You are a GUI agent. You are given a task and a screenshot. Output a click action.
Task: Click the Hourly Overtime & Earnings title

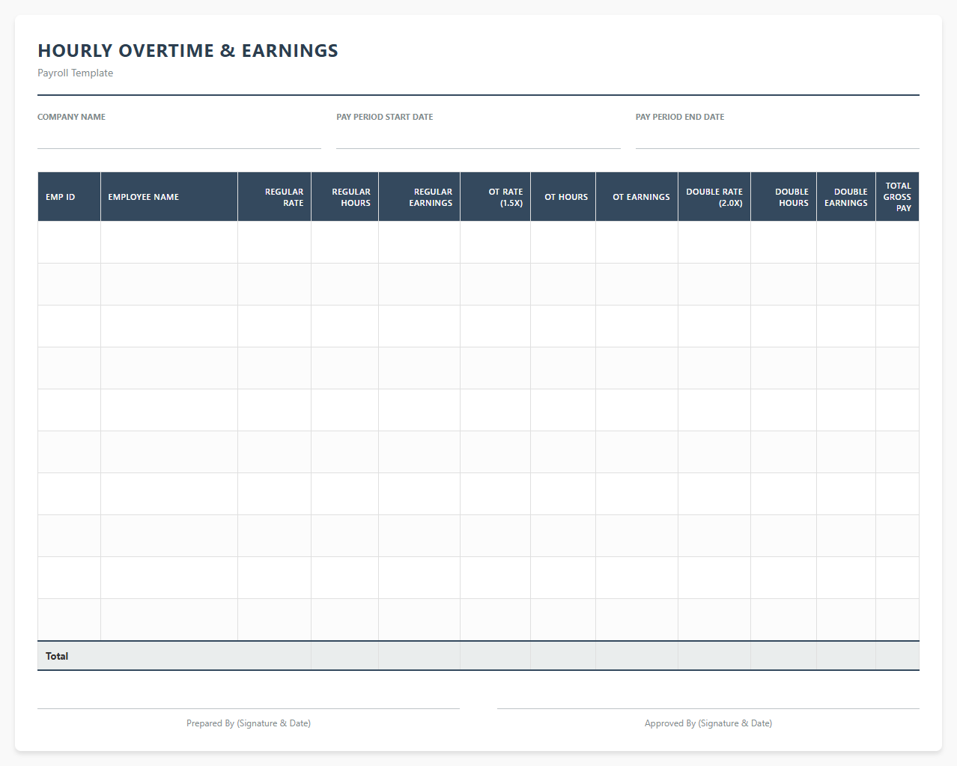(188, 50)
